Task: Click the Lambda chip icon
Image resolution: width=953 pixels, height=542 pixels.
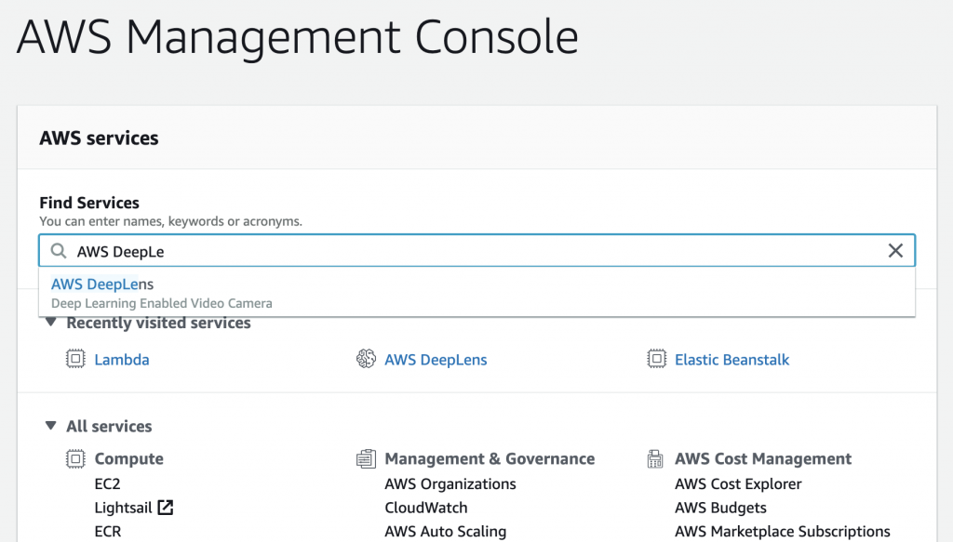Action: coord(75,359)
